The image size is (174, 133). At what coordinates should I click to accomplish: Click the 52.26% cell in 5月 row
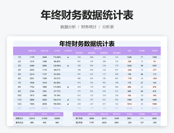click(57, 74)
